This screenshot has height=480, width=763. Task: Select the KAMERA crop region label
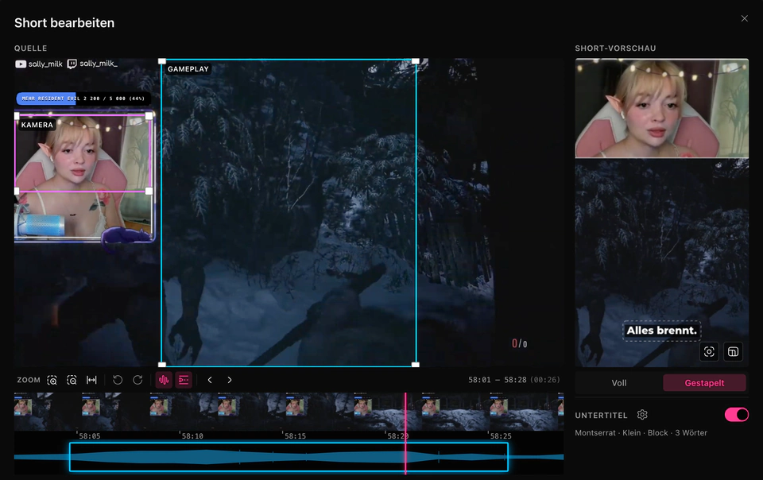[x=37, y=125]
